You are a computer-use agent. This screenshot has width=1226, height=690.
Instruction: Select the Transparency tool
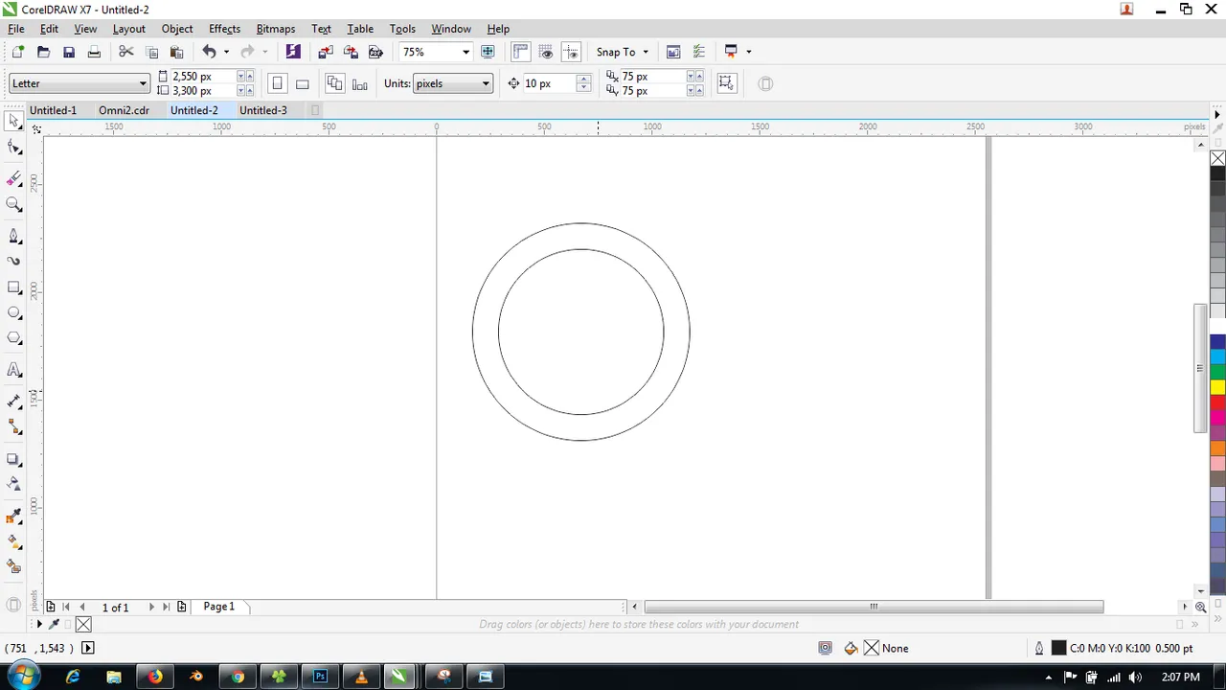[x=14, y=485]
